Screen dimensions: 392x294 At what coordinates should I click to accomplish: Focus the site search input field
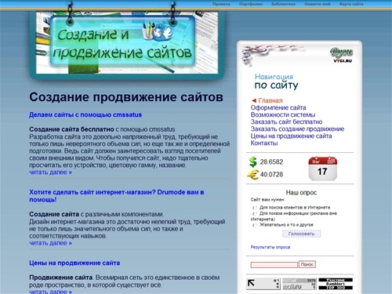[x=274, y=265]
